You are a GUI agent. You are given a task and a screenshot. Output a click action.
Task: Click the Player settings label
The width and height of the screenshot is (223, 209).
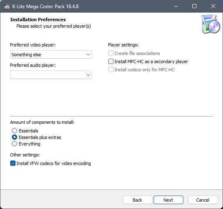tap(123, 45)
